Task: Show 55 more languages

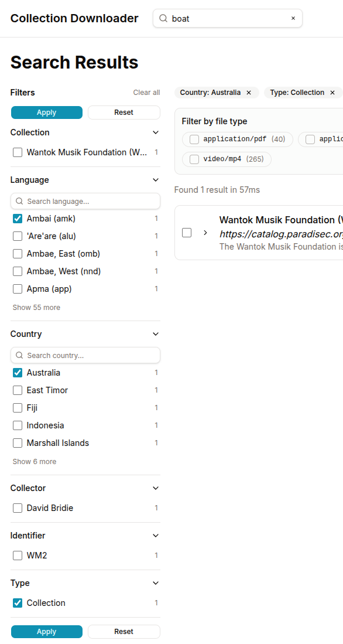Action: coord(36,308)
